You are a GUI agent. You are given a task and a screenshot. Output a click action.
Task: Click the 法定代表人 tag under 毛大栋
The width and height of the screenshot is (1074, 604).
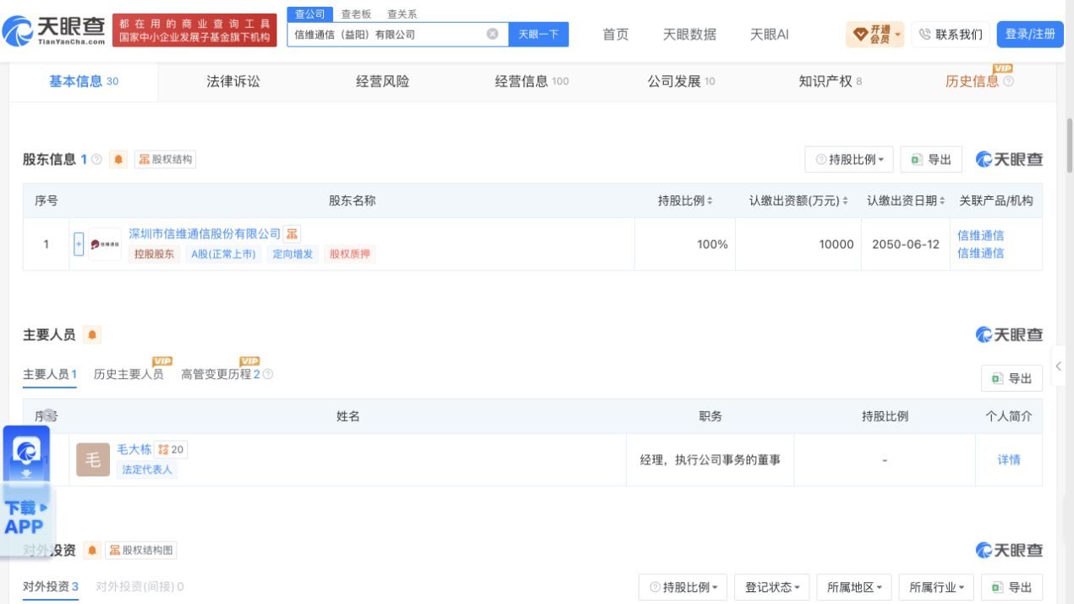pyautogui.click(x=147, y=469)
